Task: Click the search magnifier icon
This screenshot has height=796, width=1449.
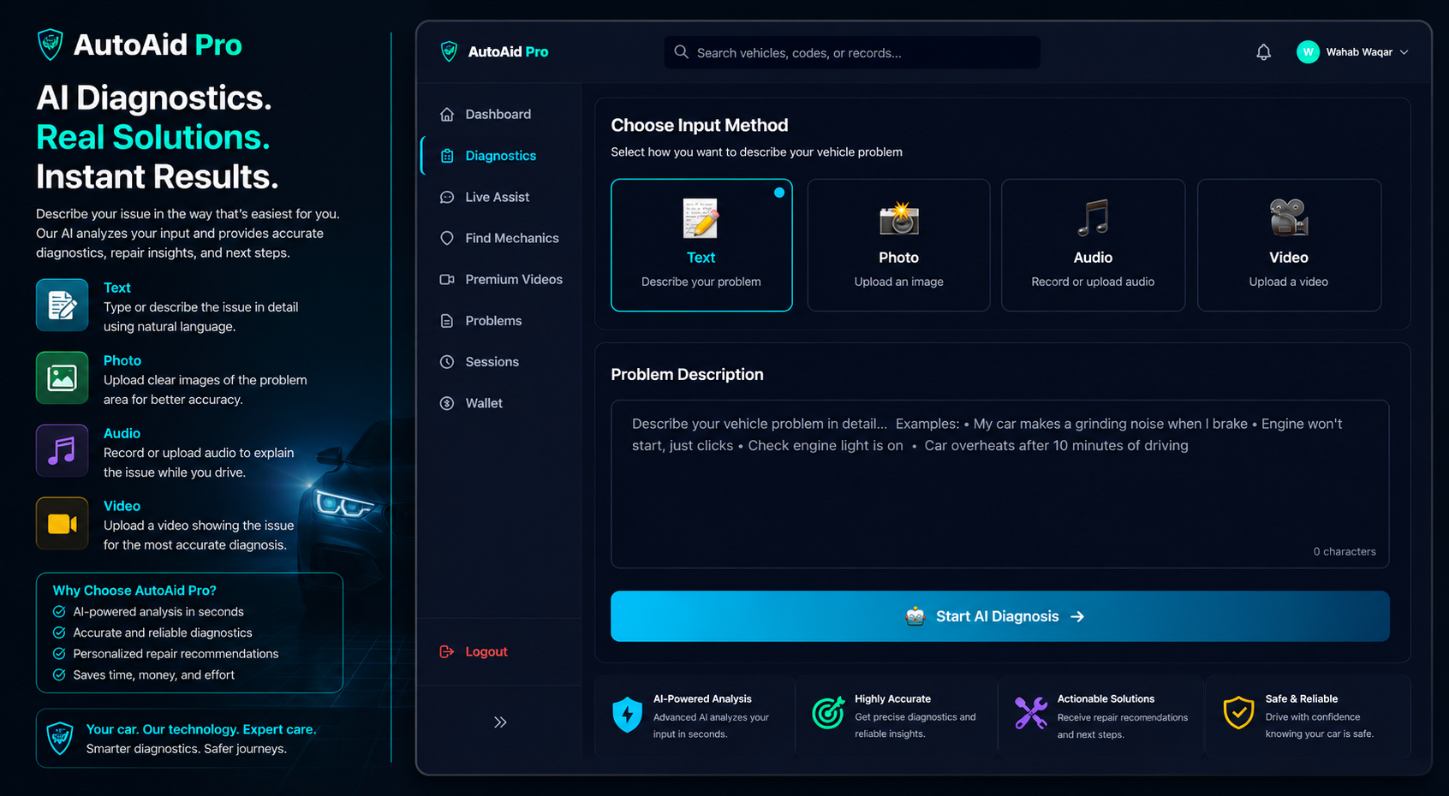Action: pyautogui.click(x=681, y=52)
